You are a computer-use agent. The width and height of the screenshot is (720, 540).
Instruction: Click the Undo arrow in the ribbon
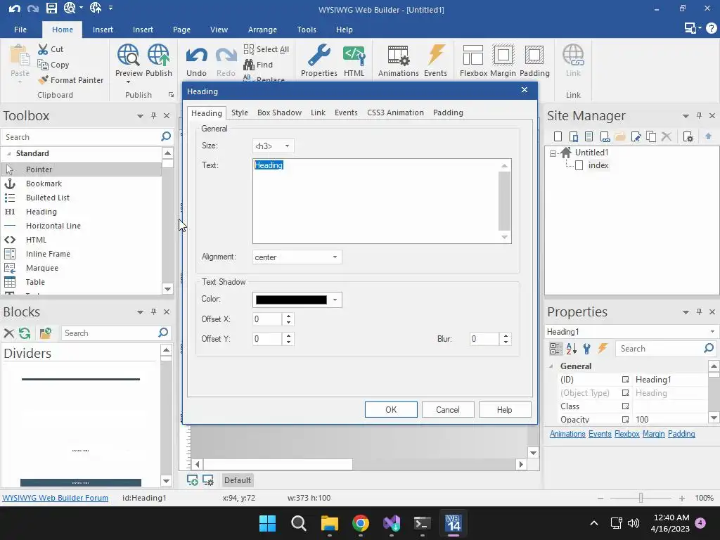197,56
